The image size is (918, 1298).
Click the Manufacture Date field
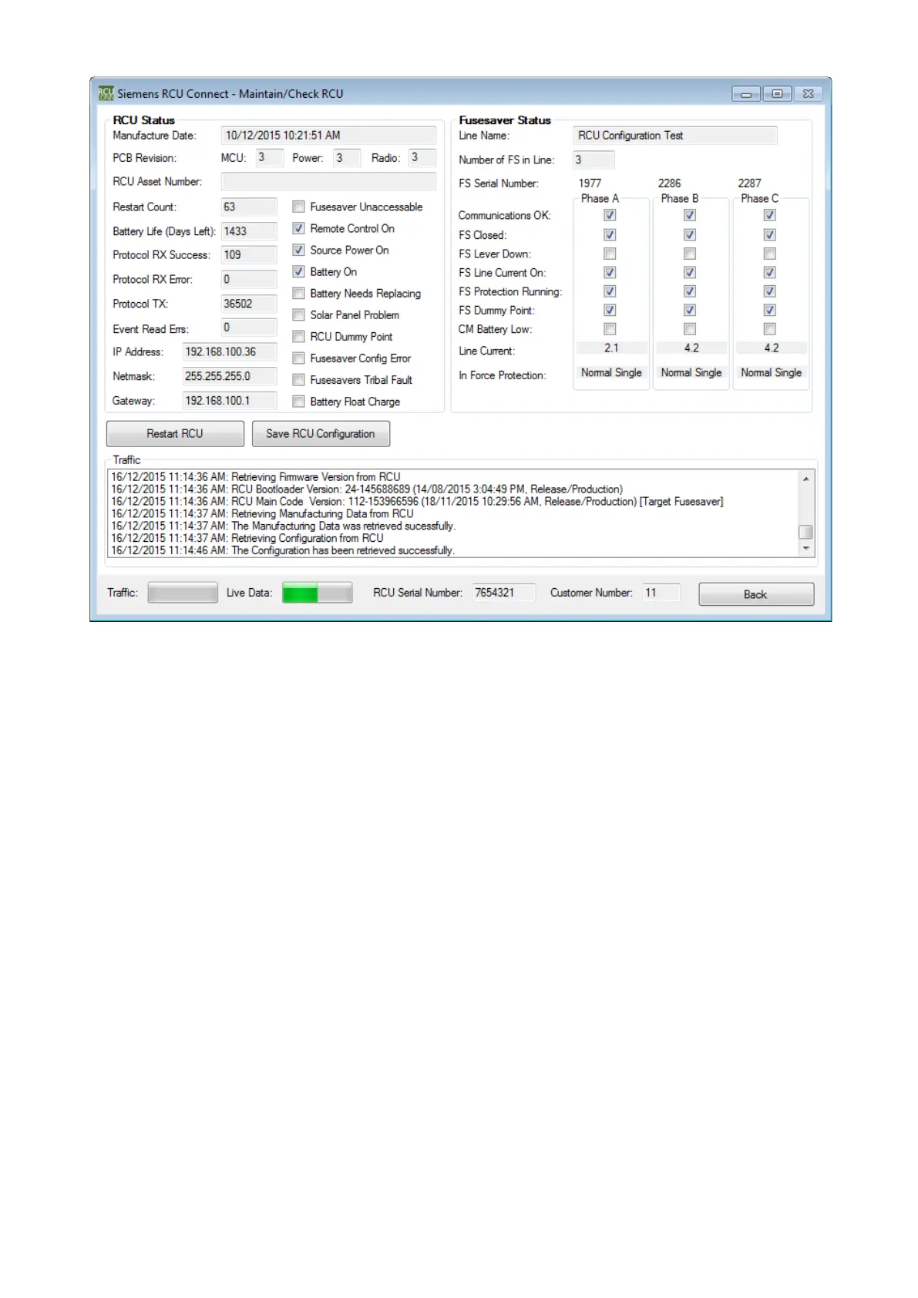pyautogui.click(x=328, y=135)
